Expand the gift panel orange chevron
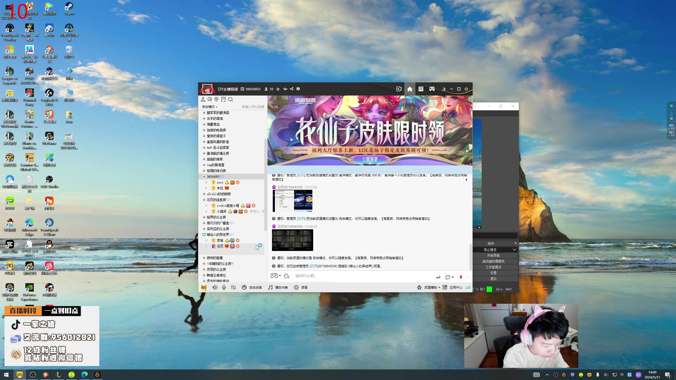The height and width of the screenshot is (380, 676). pyautogui.click(x=468, y=277)
